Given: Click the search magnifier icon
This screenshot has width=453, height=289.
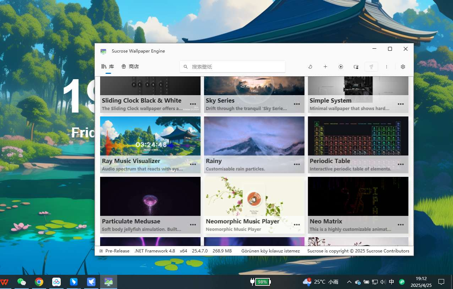Looking at the screenshot, I should pos(186,67).
